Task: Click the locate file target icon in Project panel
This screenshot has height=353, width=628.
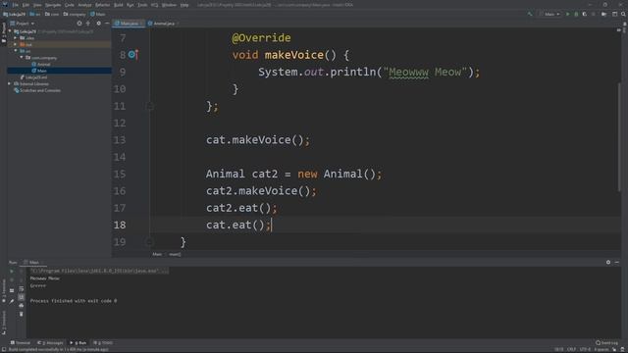Action: 79,24
